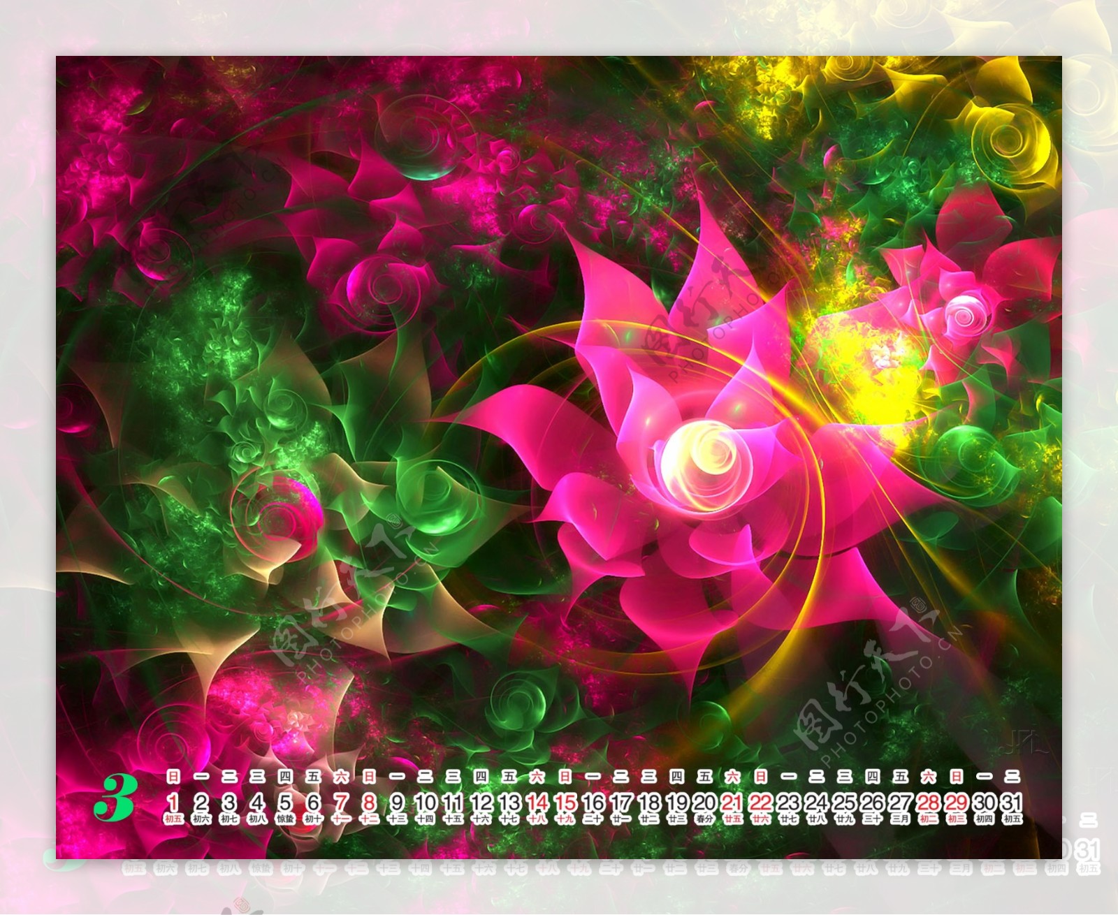Select date 11 on the calendar strip

[x=453, y=802]
